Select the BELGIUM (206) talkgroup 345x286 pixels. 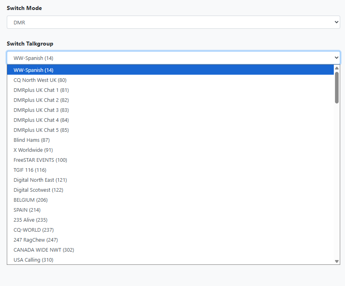coord(170,200)
